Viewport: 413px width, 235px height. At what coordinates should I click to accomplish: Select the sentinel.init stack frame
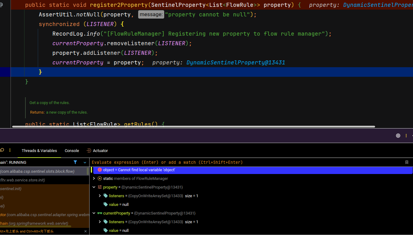44,189
